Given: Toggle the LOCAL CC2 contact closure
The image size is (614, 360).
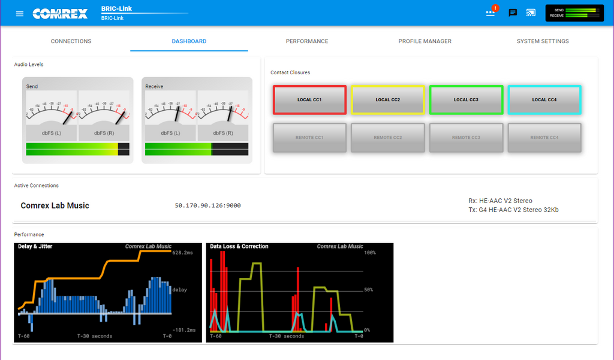Looking at the screenshot, I should (x=388, y=100).
